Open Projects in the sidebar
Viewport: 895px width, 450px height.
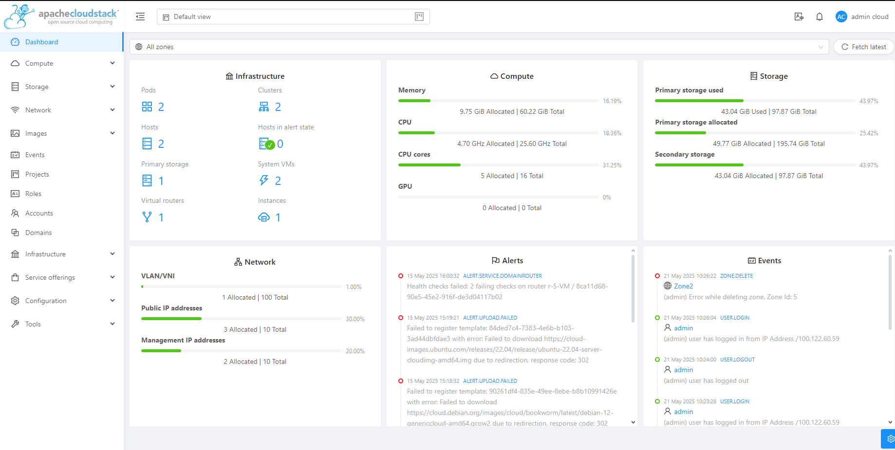pos(61,174)
